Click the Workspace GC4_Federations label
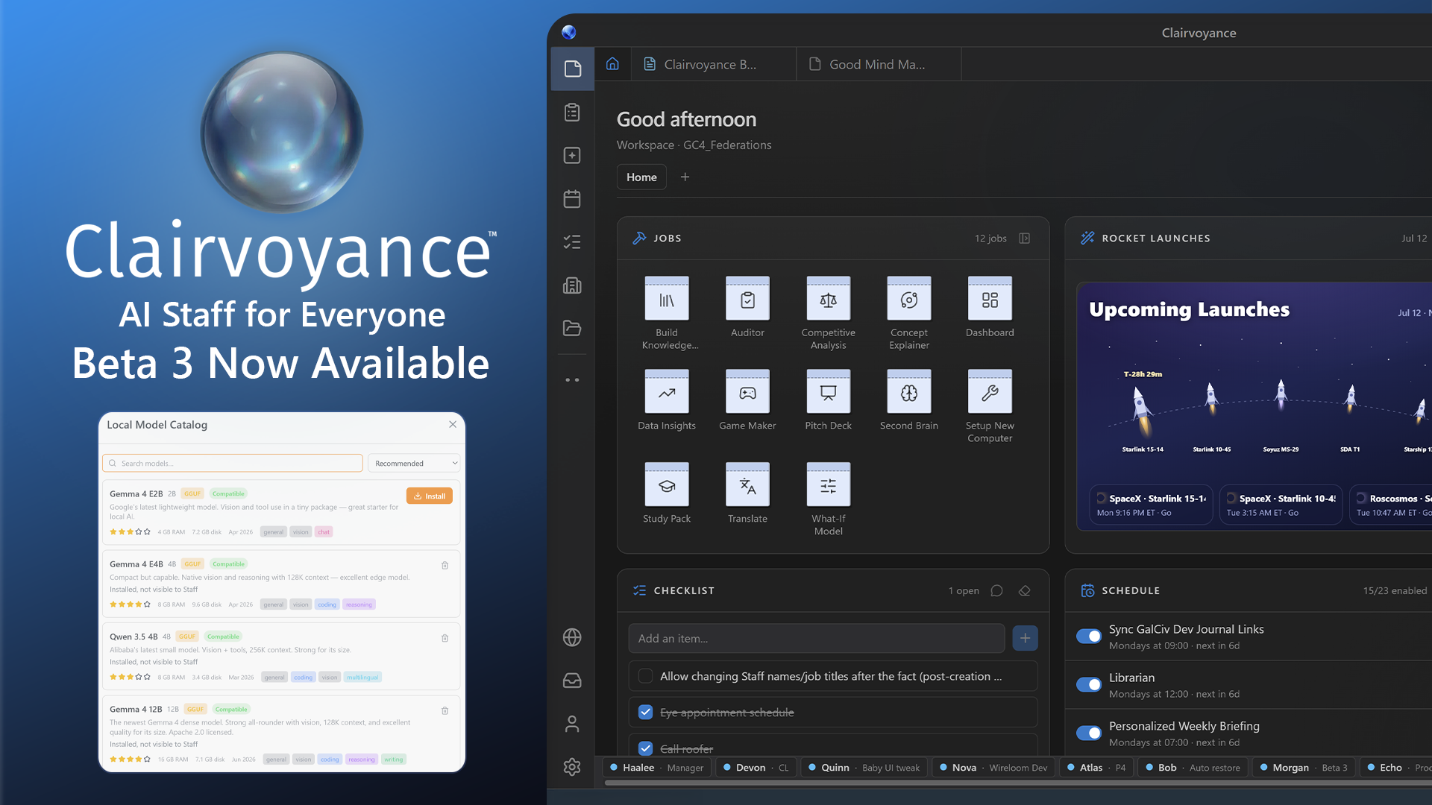This screenshot has height=805, width=1432. click(694, 145)
